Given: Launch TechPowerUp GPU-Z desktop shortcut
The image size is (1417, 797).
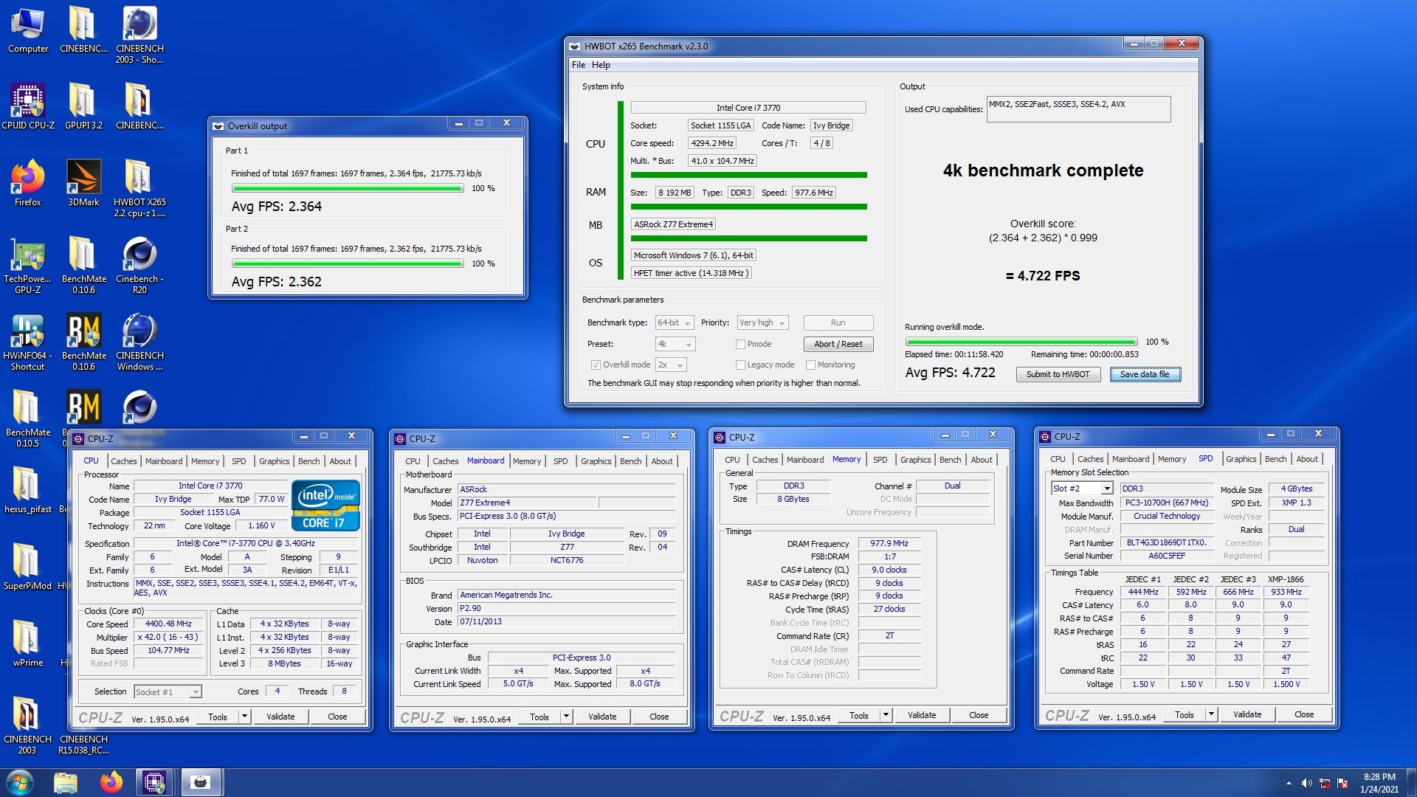Looking at the screenshot, I should point(28,265).
